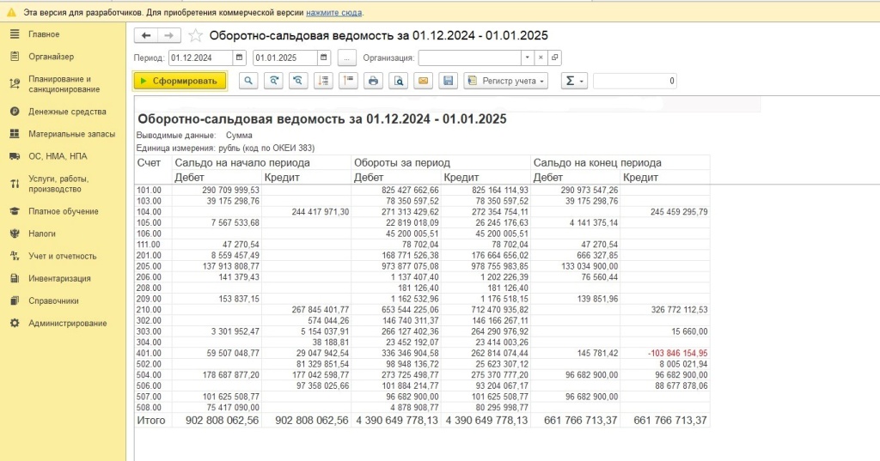Save the report with the floppy disk icon
880x461 pixels.
(449, 81)
